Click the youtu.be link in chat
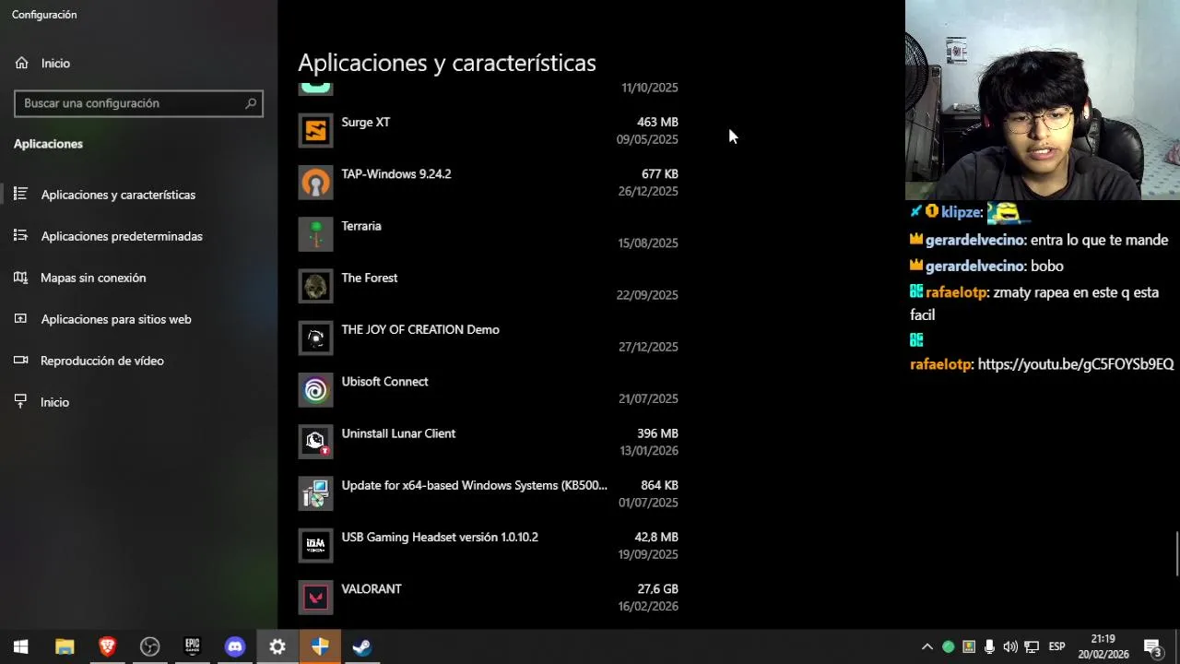 tap(1075, 364)
